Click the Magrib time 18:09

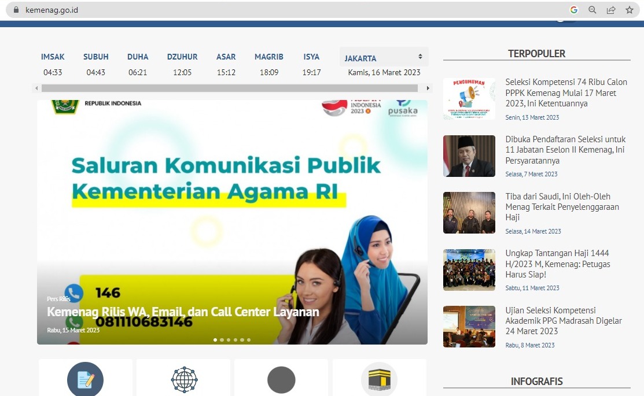pyautogui.click(x=269, y=72)
